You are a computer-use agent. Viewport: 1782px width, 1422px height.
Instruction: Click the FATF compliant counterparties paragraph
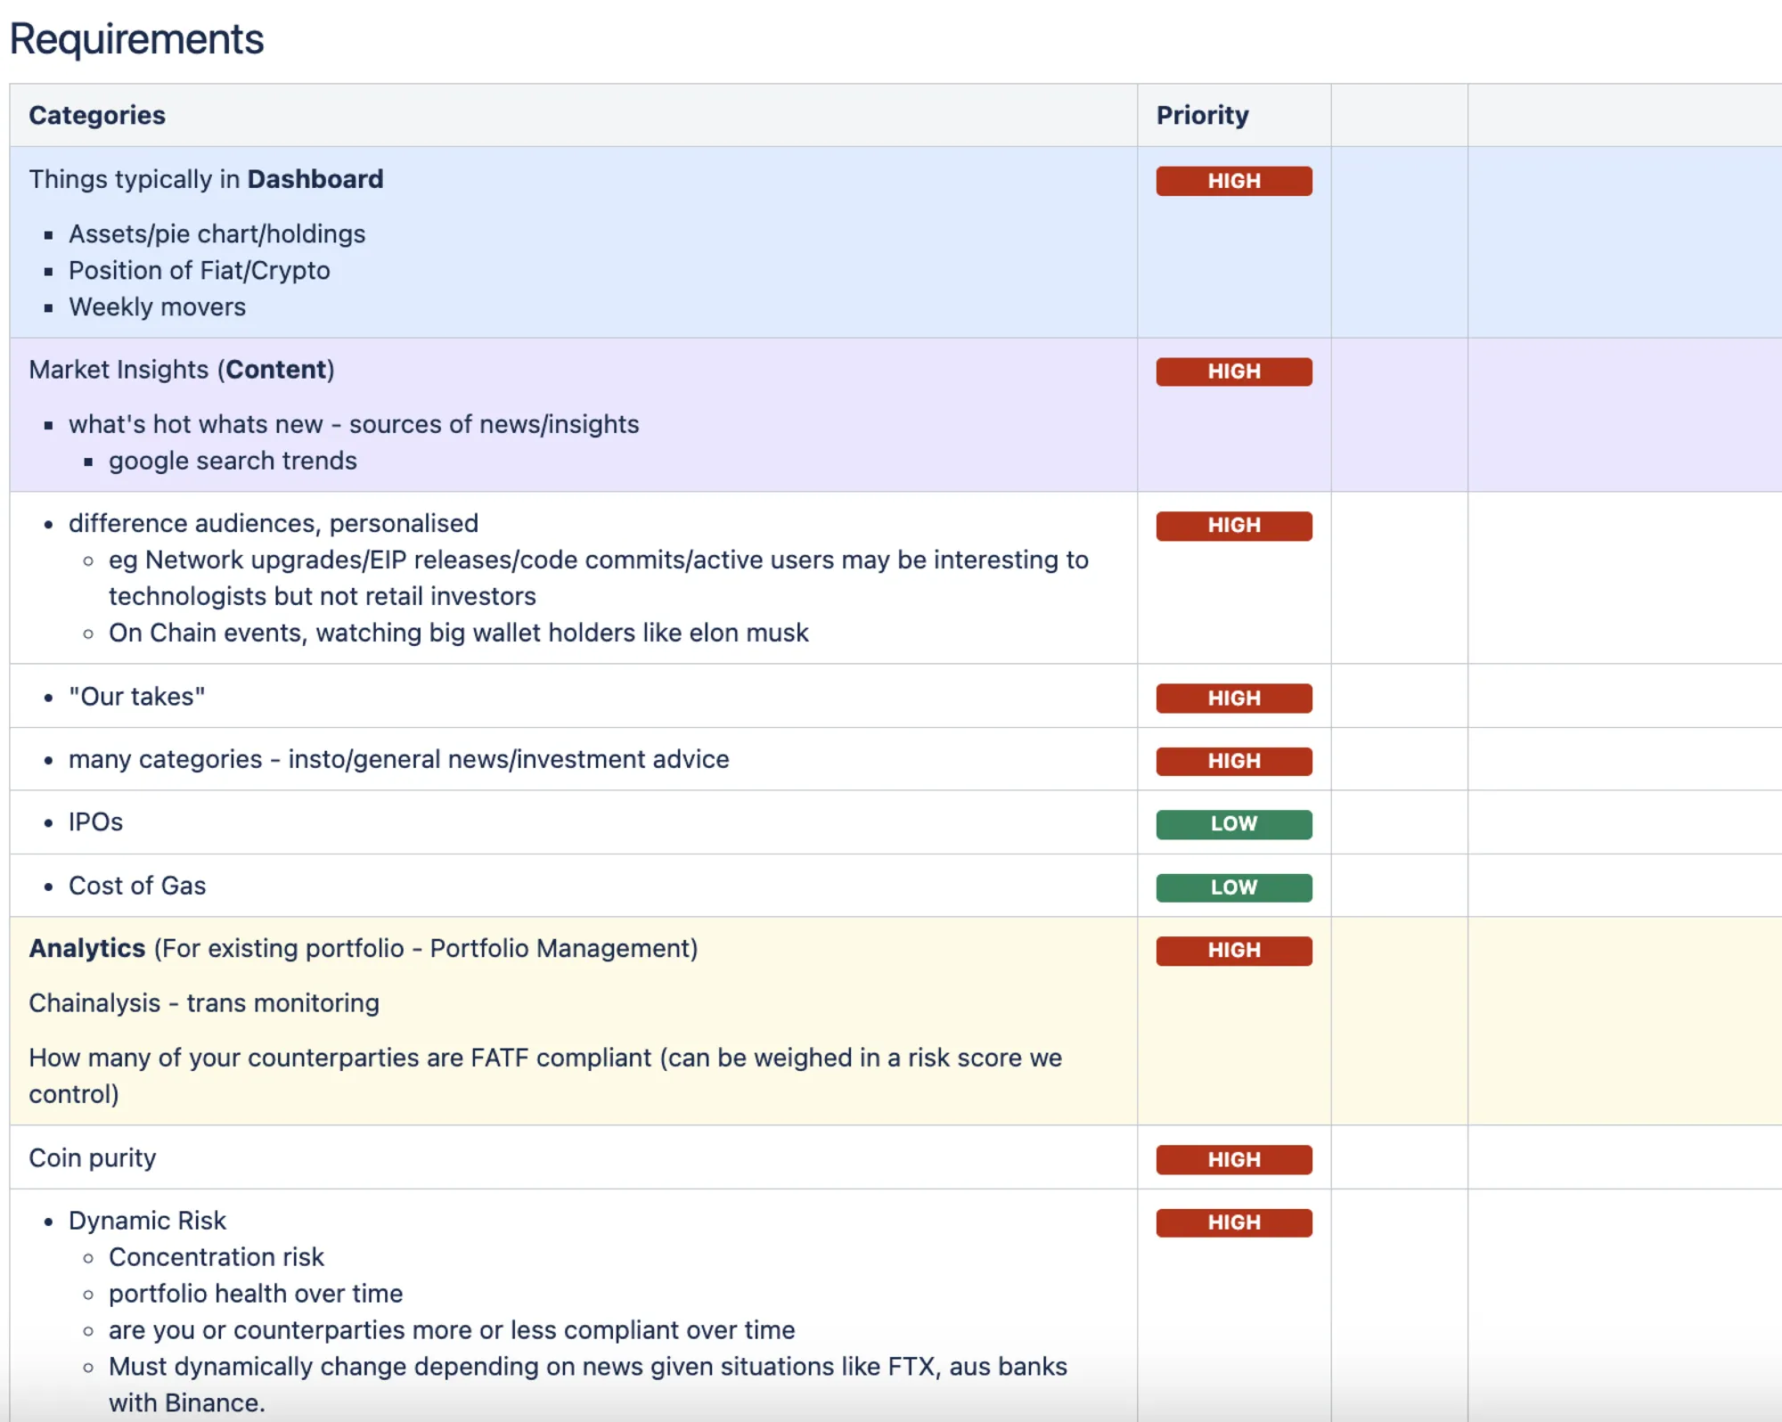click(544, 1075)
